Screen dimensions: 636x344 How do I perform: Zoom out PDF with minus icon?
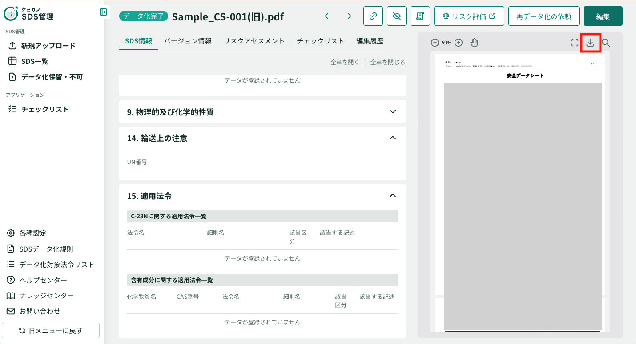click(x=435, y=43)
